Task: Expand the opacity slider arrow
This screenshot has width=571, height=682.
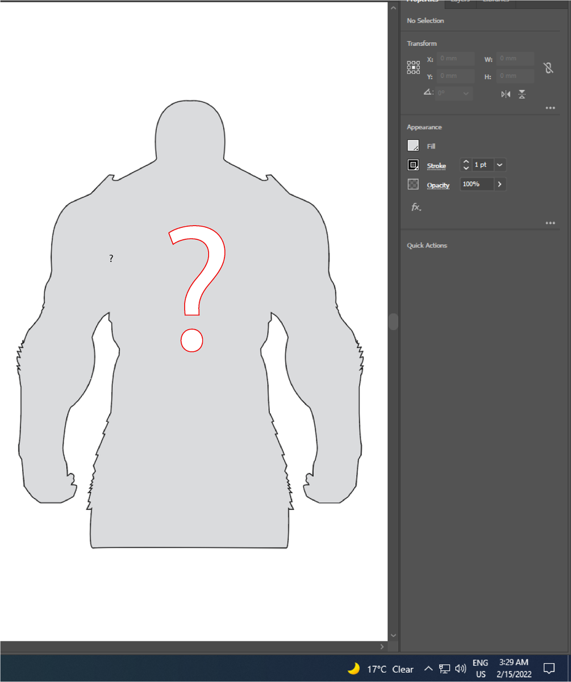Action: 500,184
